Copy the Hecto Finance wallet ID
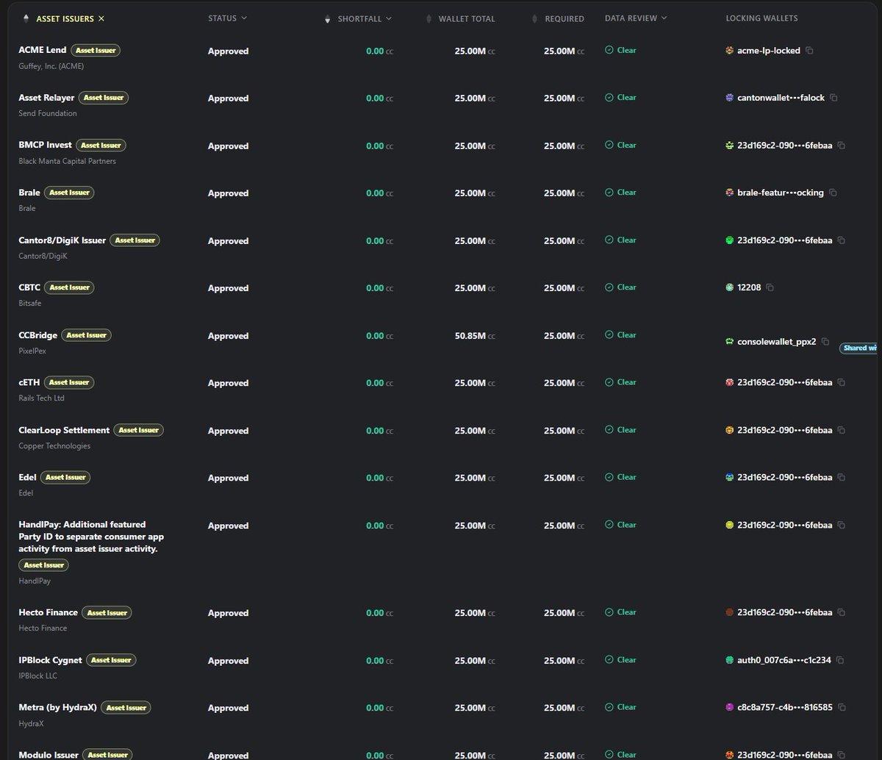The image size is (882, 760). [842, 612]
